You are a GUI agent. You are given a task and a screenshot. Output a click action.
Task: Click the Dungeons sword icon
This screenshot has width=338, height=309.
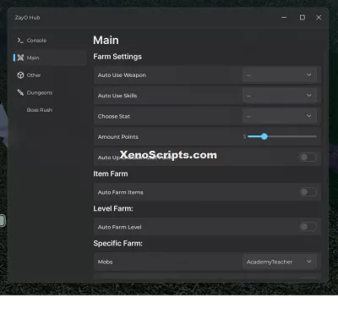(20, 92)
